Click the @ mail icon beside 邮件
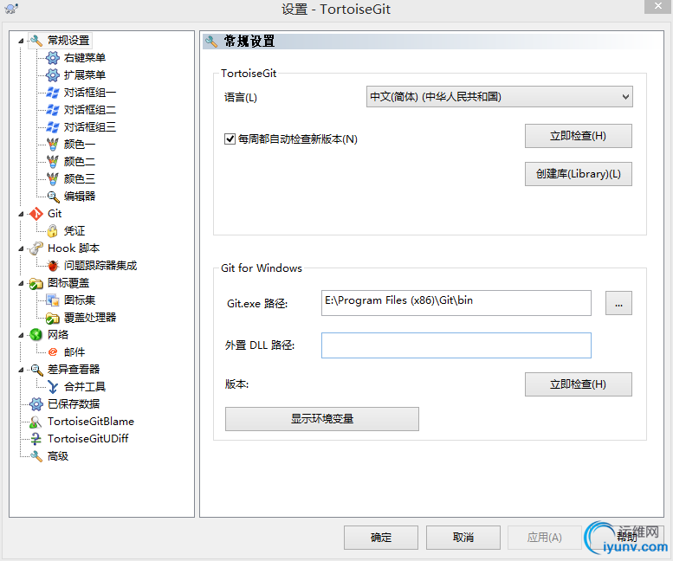Screen dimensions: 673x561 pos(53,352)
